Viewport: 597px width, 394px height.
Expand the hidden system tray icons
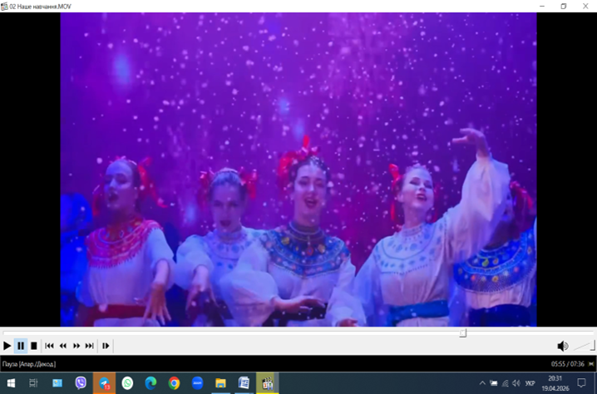[482, 383]
